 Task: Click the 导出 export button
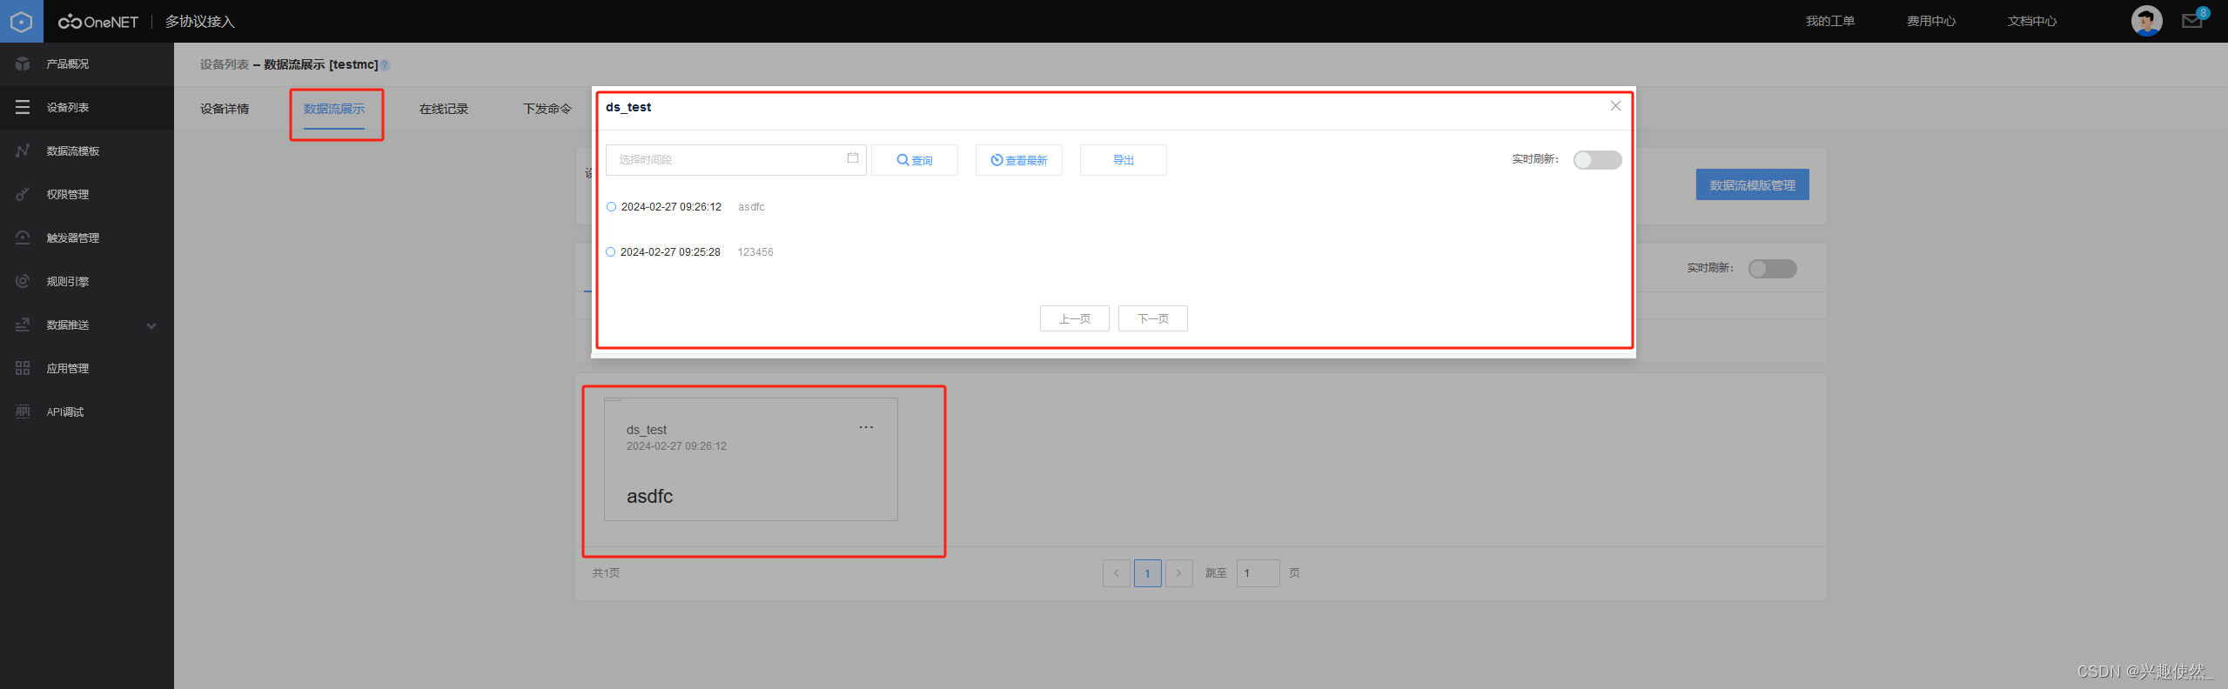1123,160
